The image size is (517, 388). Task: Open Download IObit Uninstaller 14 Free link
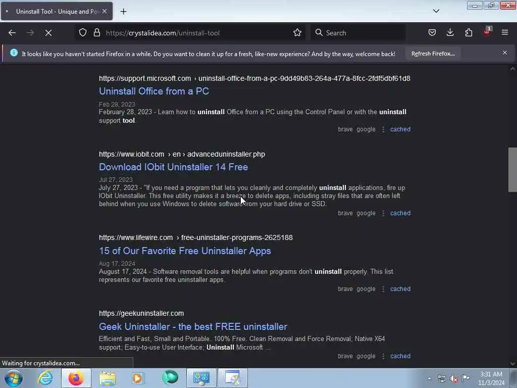[x=174, y=167]
